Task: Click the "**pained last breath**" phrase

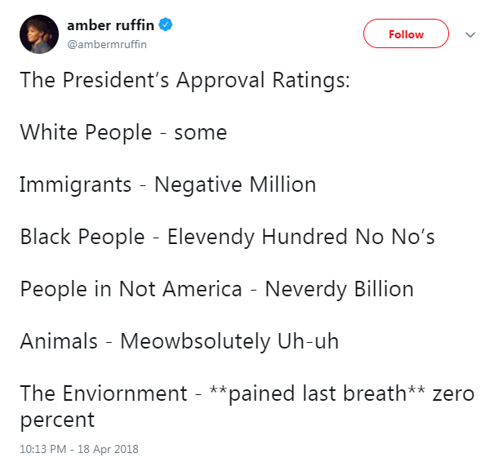Action: point(317,393)
